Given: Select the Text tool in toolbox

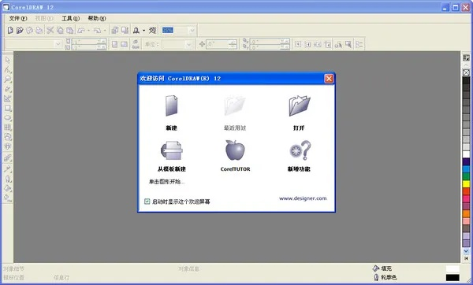Looking at the screenshot, I should 8,146.
